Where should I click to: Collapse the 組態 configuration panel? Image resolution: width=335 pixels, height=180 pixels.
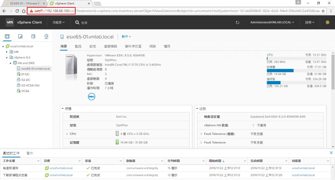pyautogui.click(x=197, y=109)
